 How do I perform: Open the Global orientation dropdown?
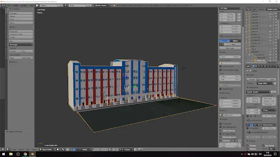point(87,150)
